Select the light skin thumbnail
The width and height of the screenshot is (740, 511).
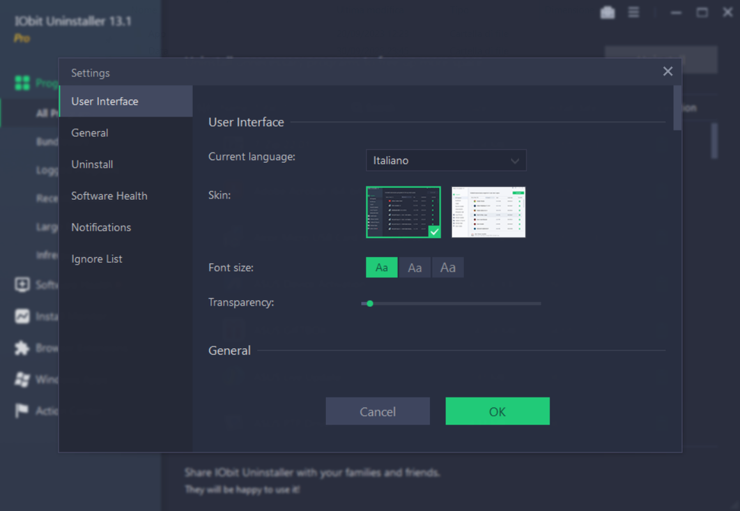488,212
